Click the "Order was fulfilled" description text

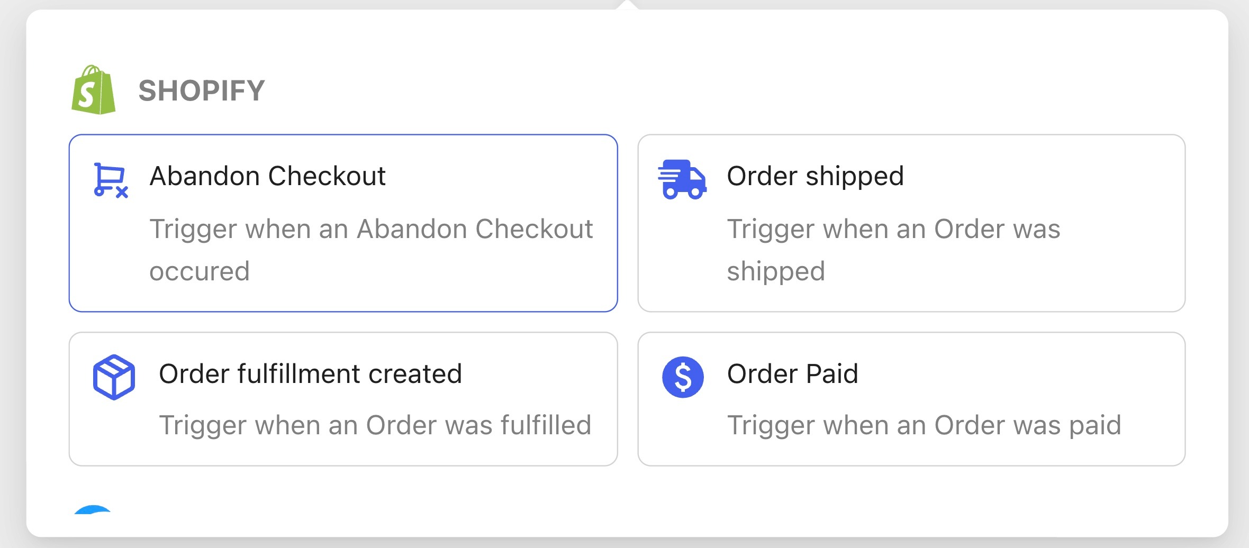(375, 425)
